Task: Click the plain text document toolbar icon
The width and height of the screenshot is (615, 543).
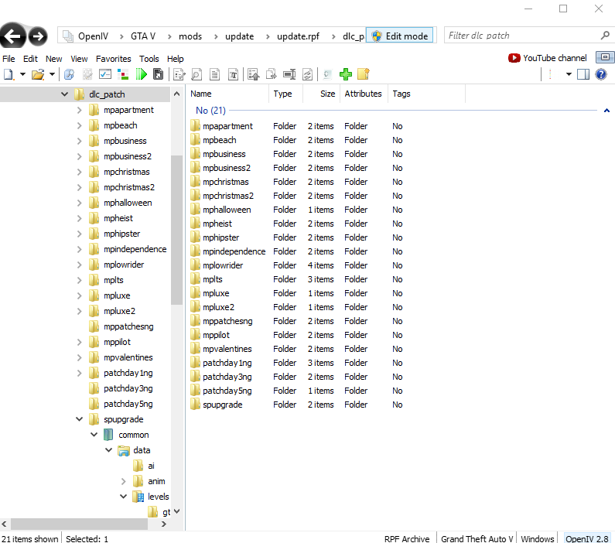Action: pyautogui.click(x=214, y=74)
